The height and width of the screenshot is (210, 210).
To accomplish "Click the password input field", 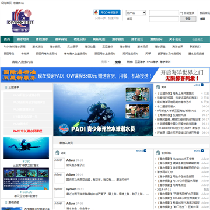I will 163,19.
